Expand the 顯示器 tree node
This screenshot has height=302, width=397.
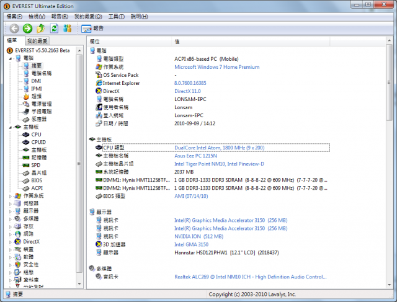click(10, 211)
